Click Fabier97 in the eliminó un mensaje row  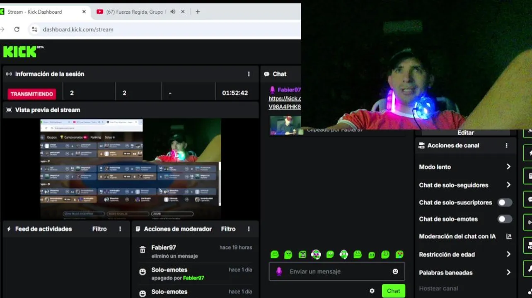coord(164,248)
